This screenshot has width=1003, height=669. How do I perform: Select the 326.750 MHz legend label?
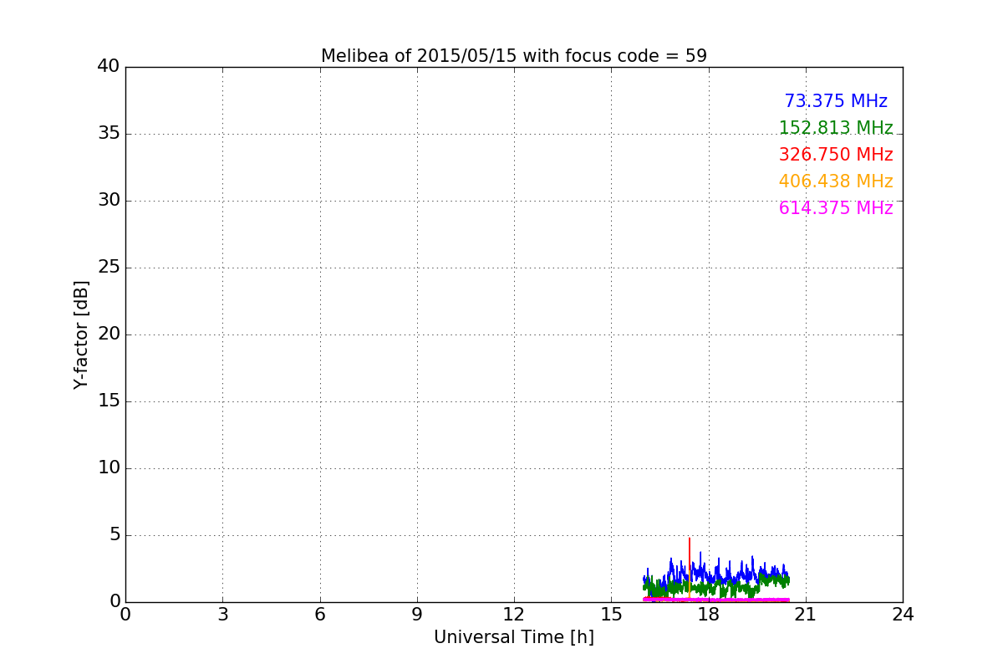[836, 155]
